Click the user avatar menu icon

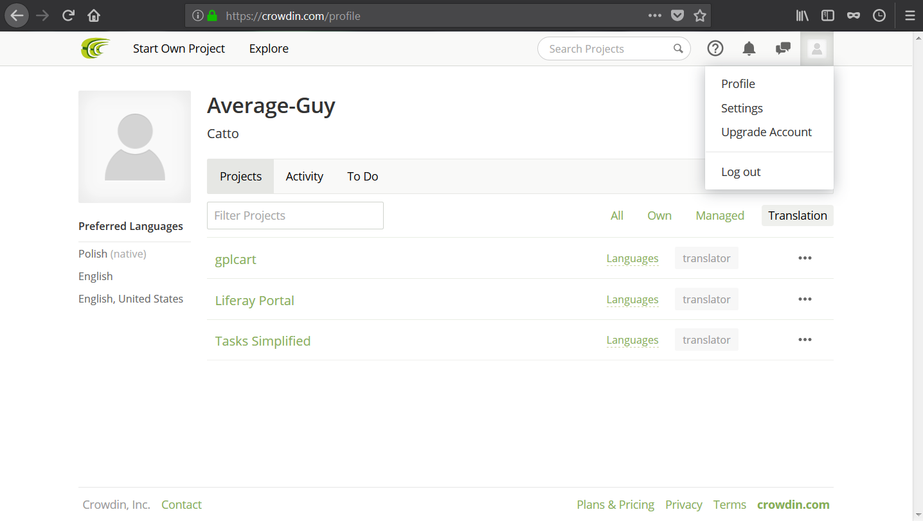817,49
